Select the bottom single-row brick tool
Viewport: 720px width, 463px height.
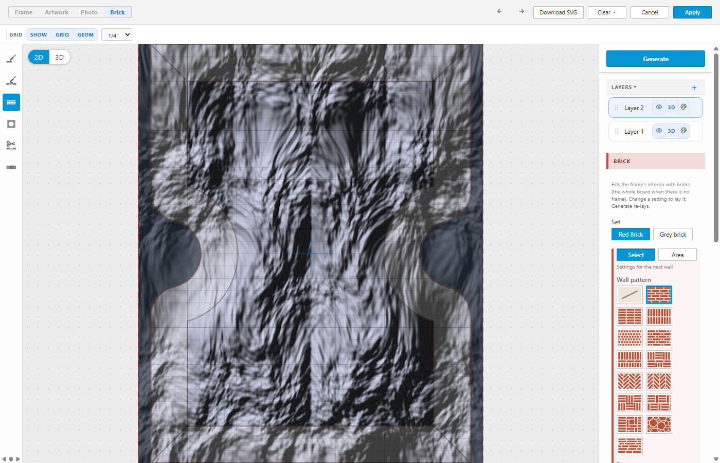tap(11, 167)
